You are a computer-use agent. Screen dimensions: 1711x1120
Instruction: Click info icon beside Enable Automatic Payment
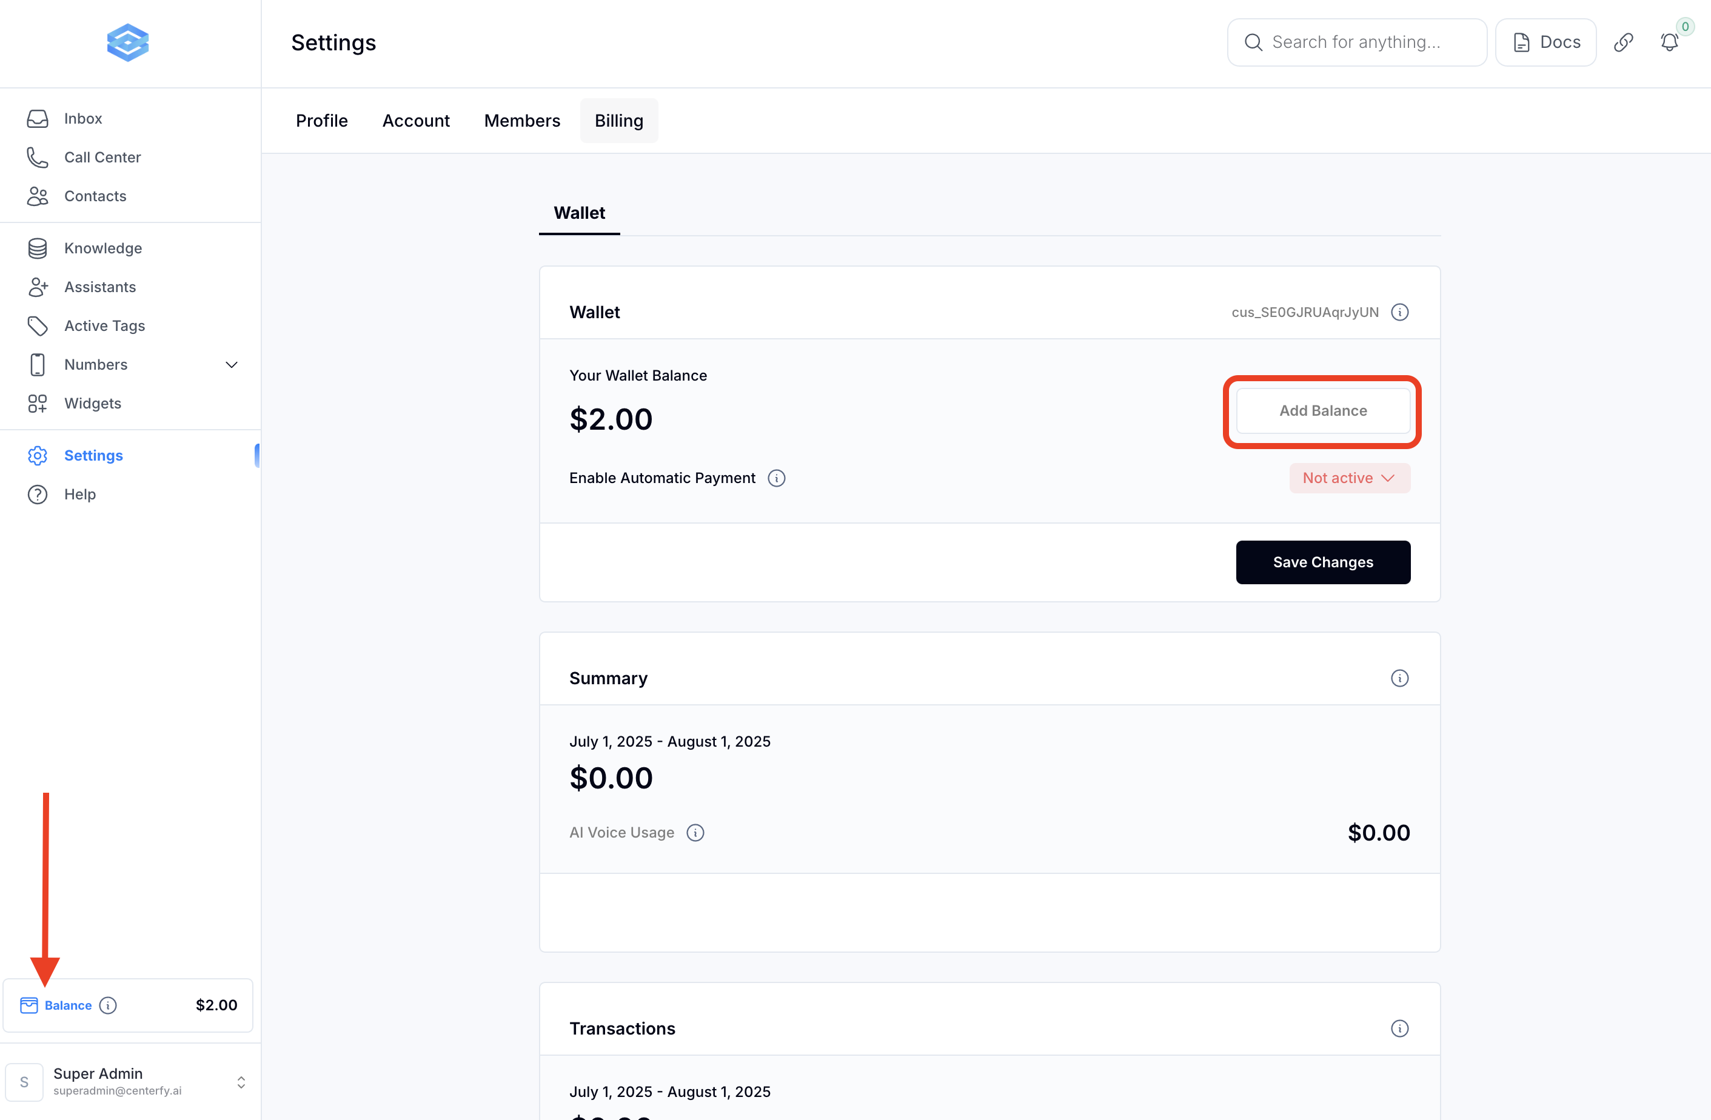point(777,478)
